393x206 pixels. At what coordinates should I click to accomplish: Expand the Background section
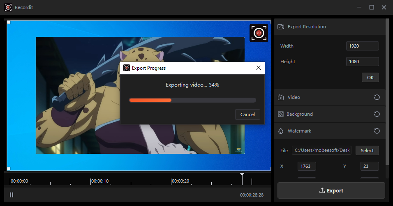[x=299, y=114]
